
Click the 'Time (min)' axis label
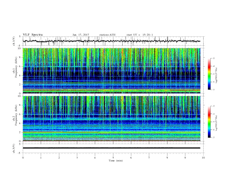[x=116, y=161]
